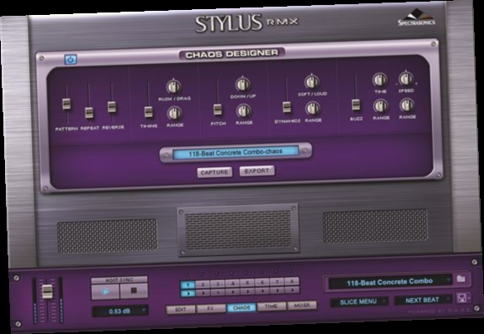Click the Soft / Loud knob
The image size is (484, 334).
click(312, 82)
